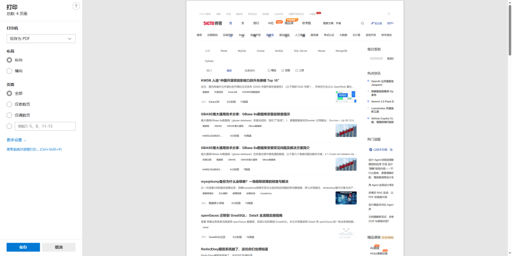Open openGauss 迁移到 GreatSQL article title
512x256 pixels.
(242, 216)
